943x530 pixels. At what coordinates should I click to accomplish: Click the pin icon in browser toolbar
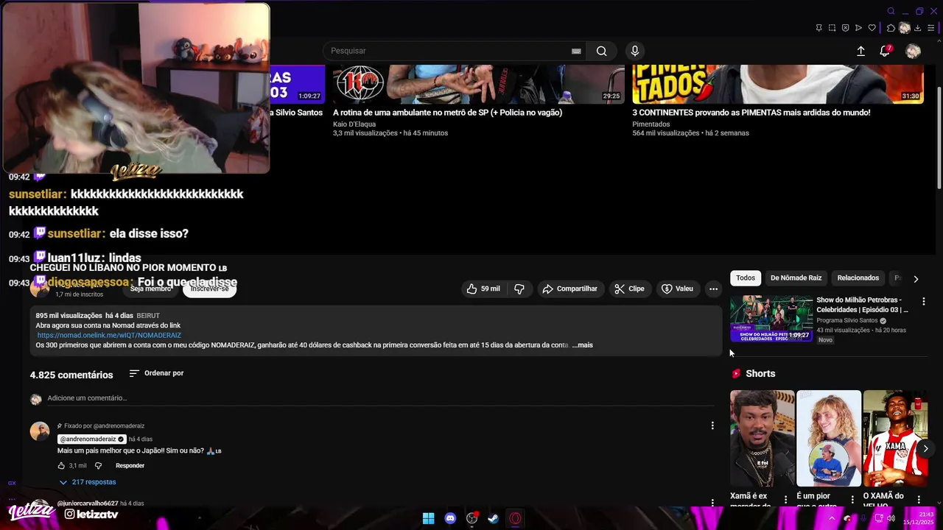(x=818, y=28)
